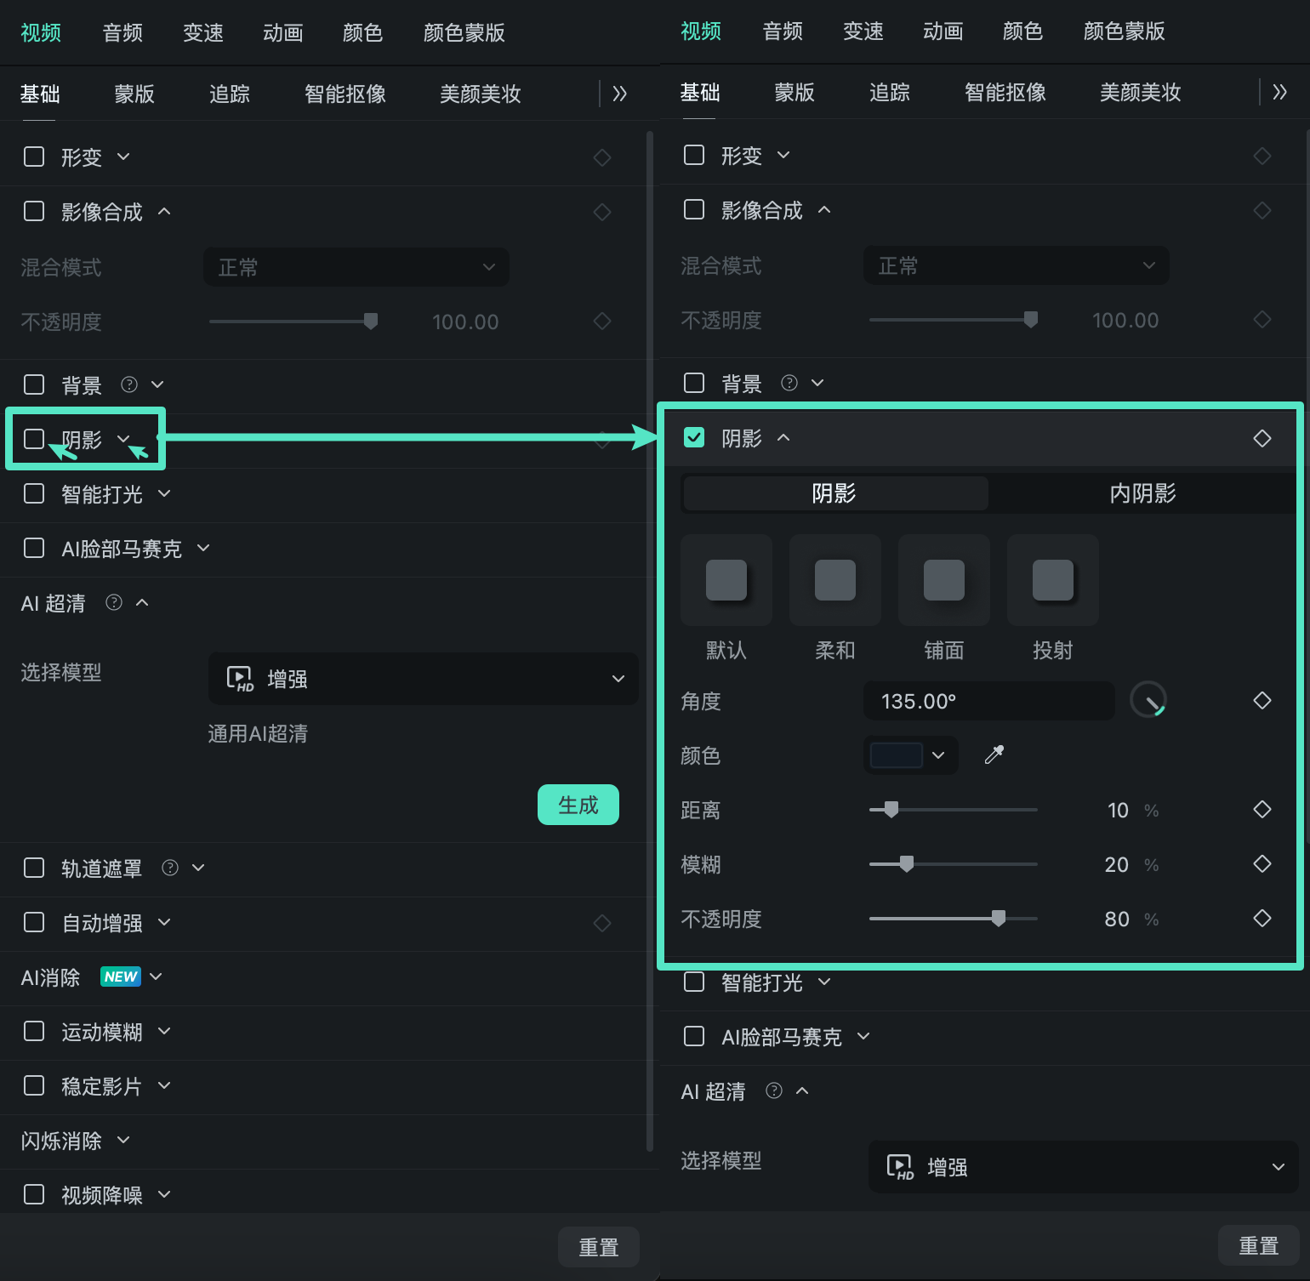
Task: Click the 生成 button
Action: (x=578, y=805)
